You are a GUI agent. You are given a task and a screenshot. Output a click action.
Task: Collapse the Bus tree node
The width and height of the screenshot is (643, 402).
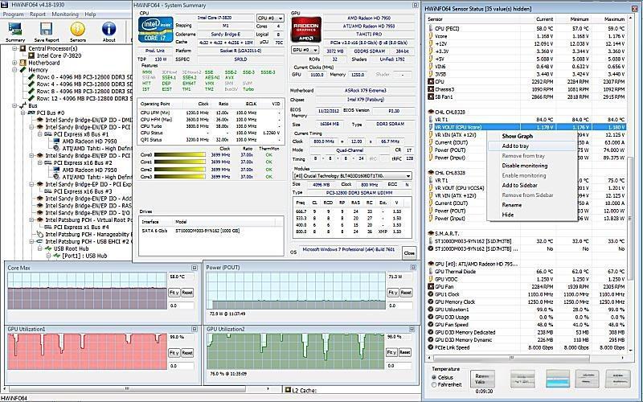point(14,105)
